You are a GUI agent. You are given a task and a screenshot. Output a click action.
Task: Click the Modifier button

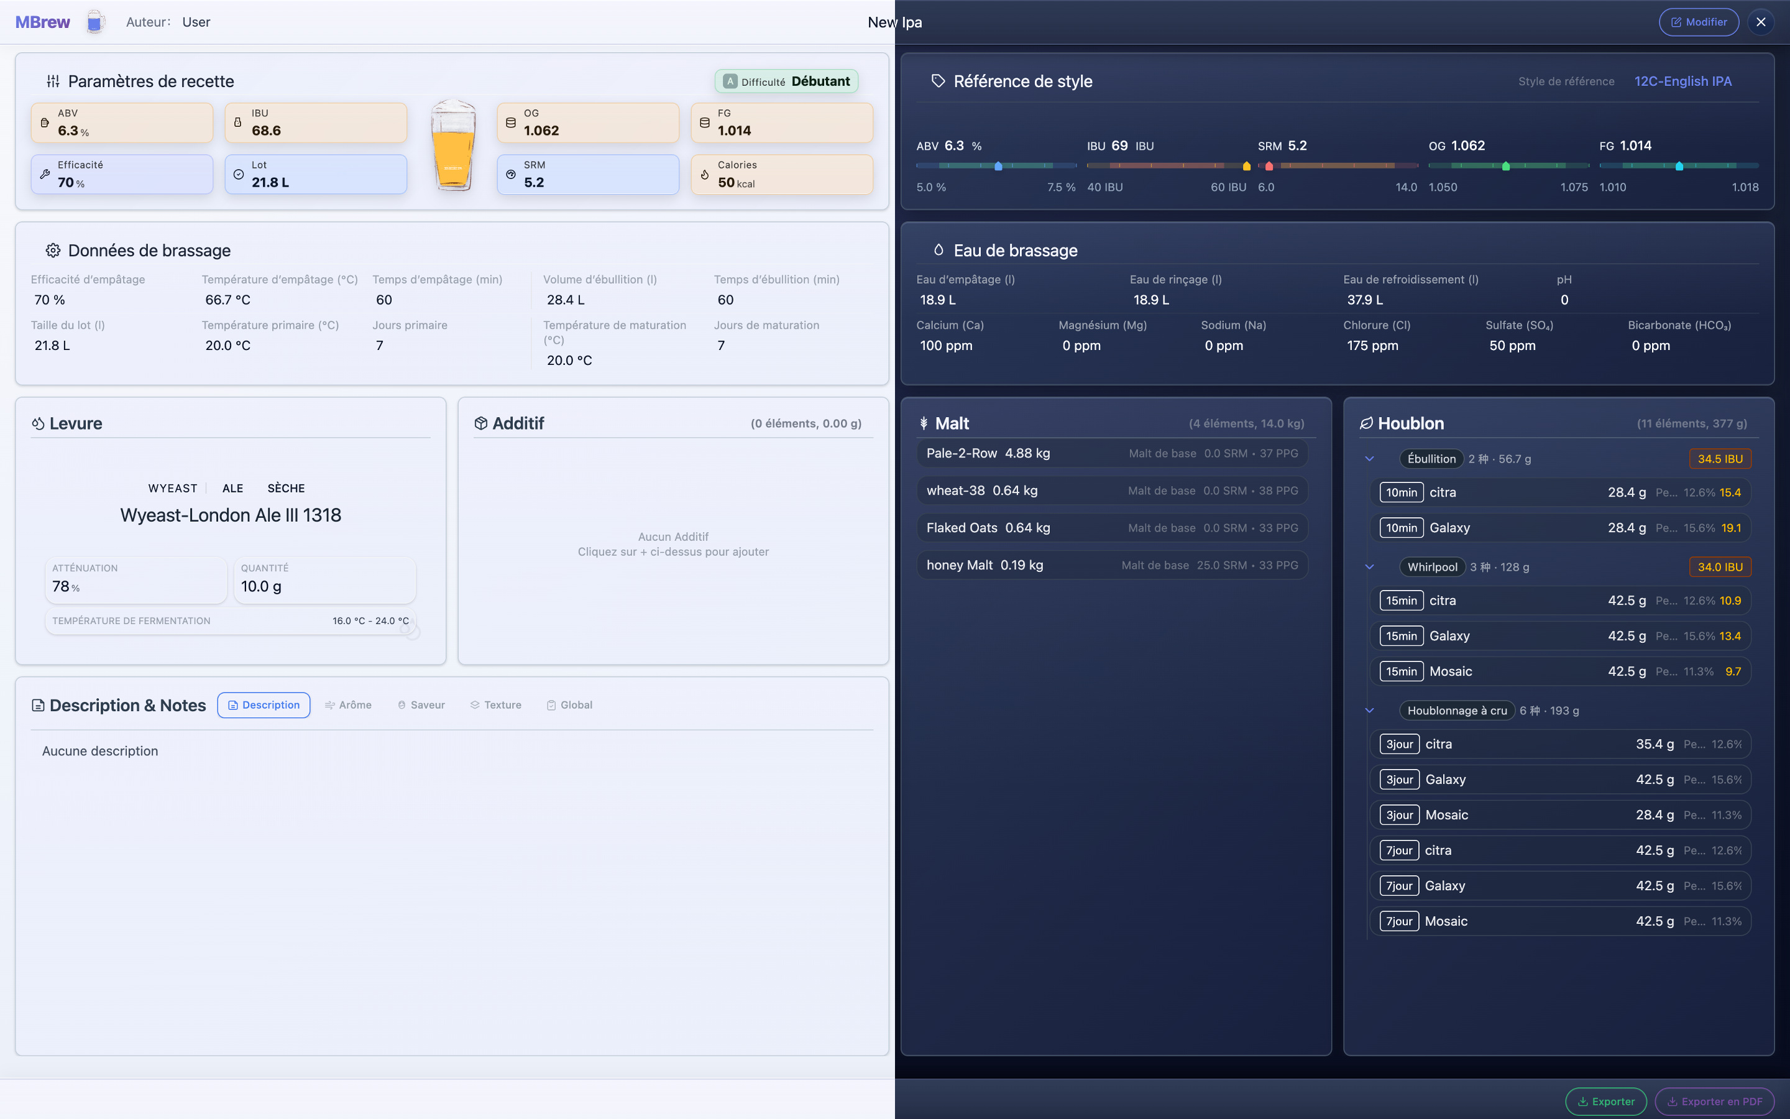point(1698,22)
